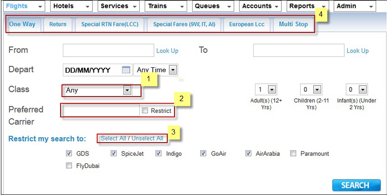Open the Class dropdown
The height and width of the screenshot is (195, 387).
(x=127, y=90)
